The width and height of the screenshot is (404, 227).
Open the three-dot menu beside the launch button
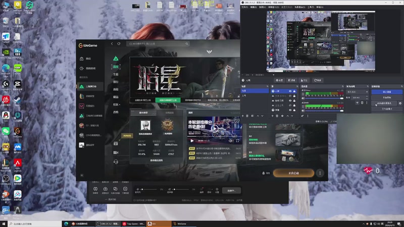click(320, 173)
